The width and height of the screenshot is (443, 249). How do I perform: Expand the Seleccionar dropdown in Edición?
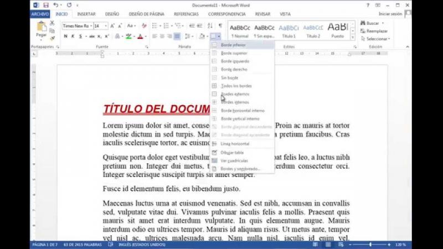point(378,39)
